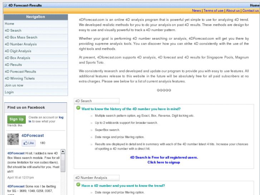Go to 4D Box Mass Search
Viewport: 260px width, 195px height.
(21, 37)
